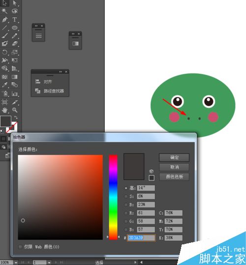This screenshot has width=246, height=265.
Task: Select the Ellipse tool
Action: coord(15,28)
